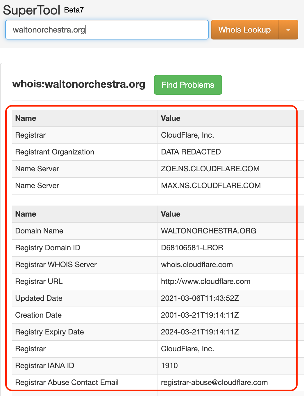Select the 2001-03-21T19:14:11Z value

[x=200, y=315]
